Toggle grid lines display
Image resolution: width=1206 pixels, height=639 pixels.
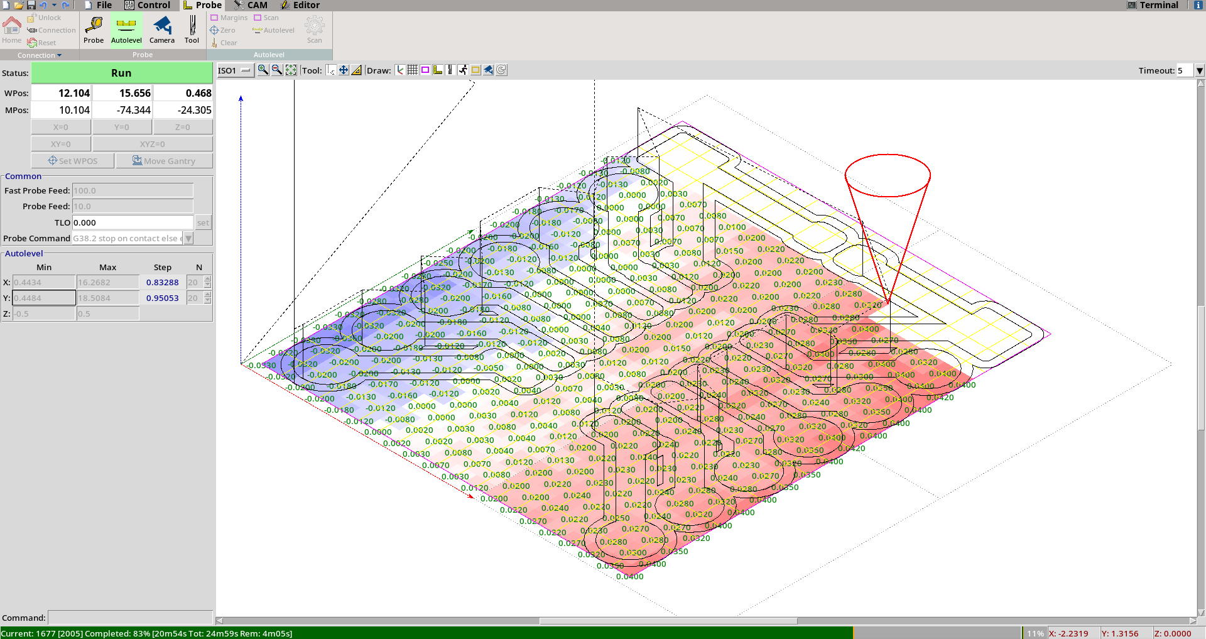(412, 70)
